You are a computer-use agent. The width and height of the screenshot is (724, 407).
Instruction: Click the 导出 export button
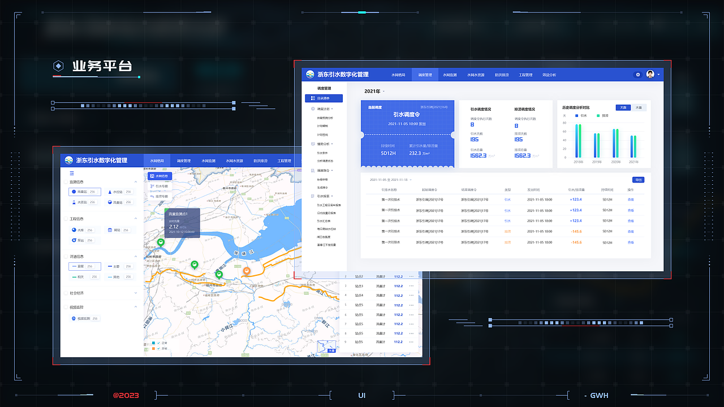(639, 180)
